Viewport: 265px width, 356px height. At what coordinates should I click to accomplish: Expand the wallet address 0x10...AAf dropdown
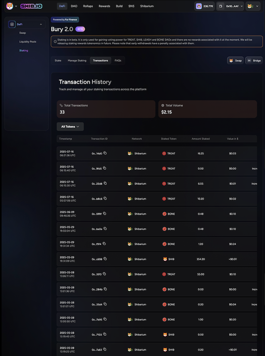[x=242, y=6]
